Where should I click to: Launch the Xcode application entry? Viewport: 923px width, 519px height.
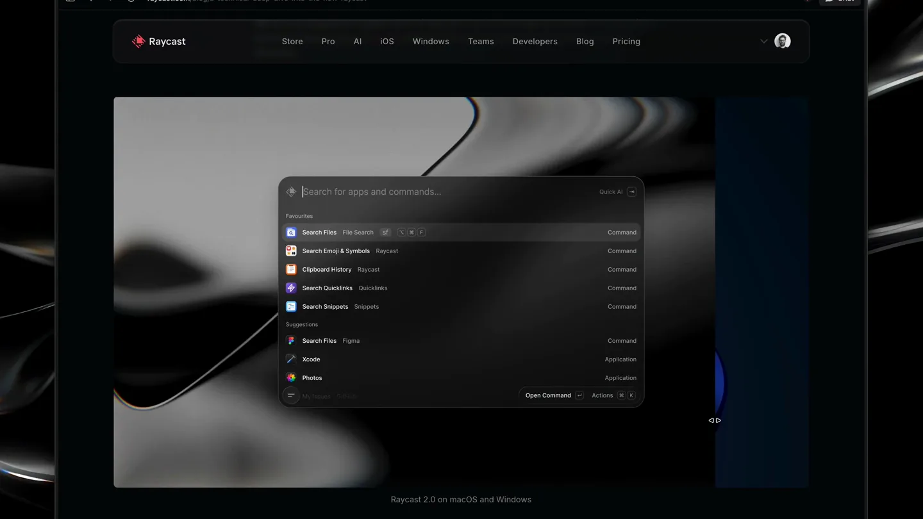coord(462,359)
